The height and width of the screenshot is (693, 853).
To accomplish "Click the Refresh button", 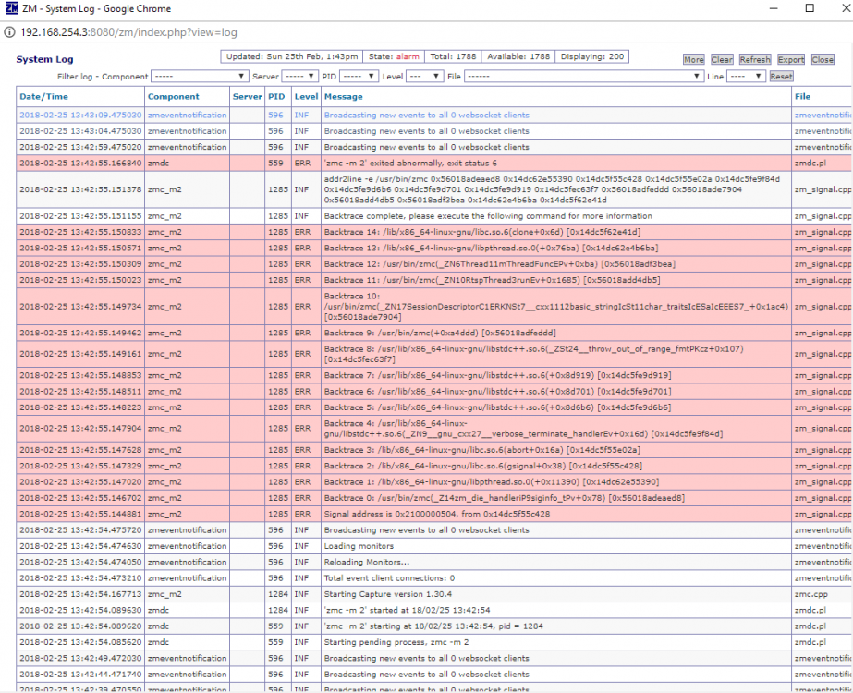I will tap(755, 60).
